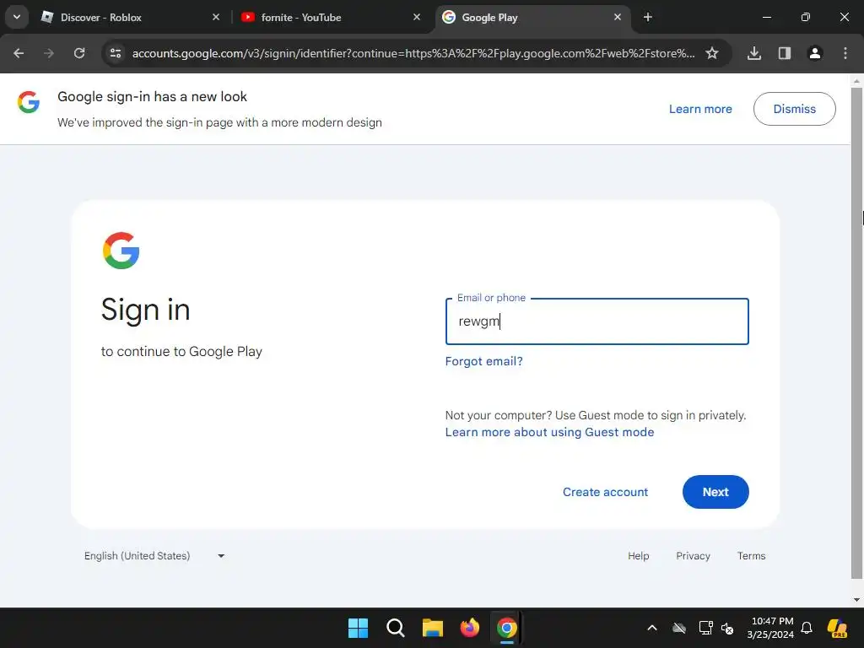Open the Windows Start menu
Image resolution: width=864 pixels, height=648 pixels.
click(x=358, y=628)
